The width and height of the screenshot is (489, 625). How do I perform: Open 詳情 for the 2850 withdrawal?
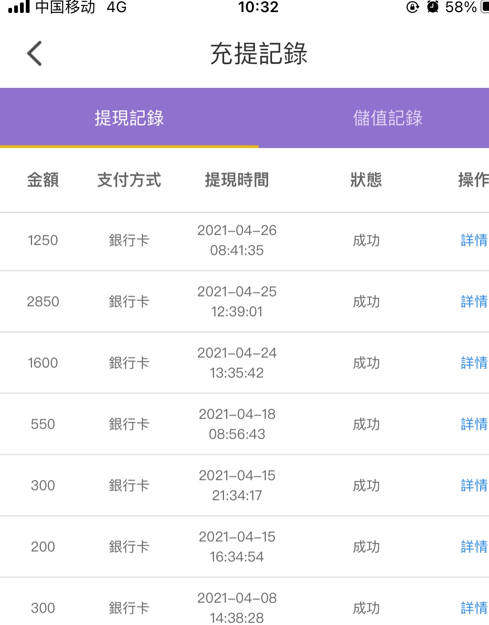pyautogui.click(x=474, y=301)
